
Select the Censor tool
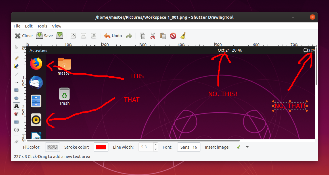pos(16,114)
